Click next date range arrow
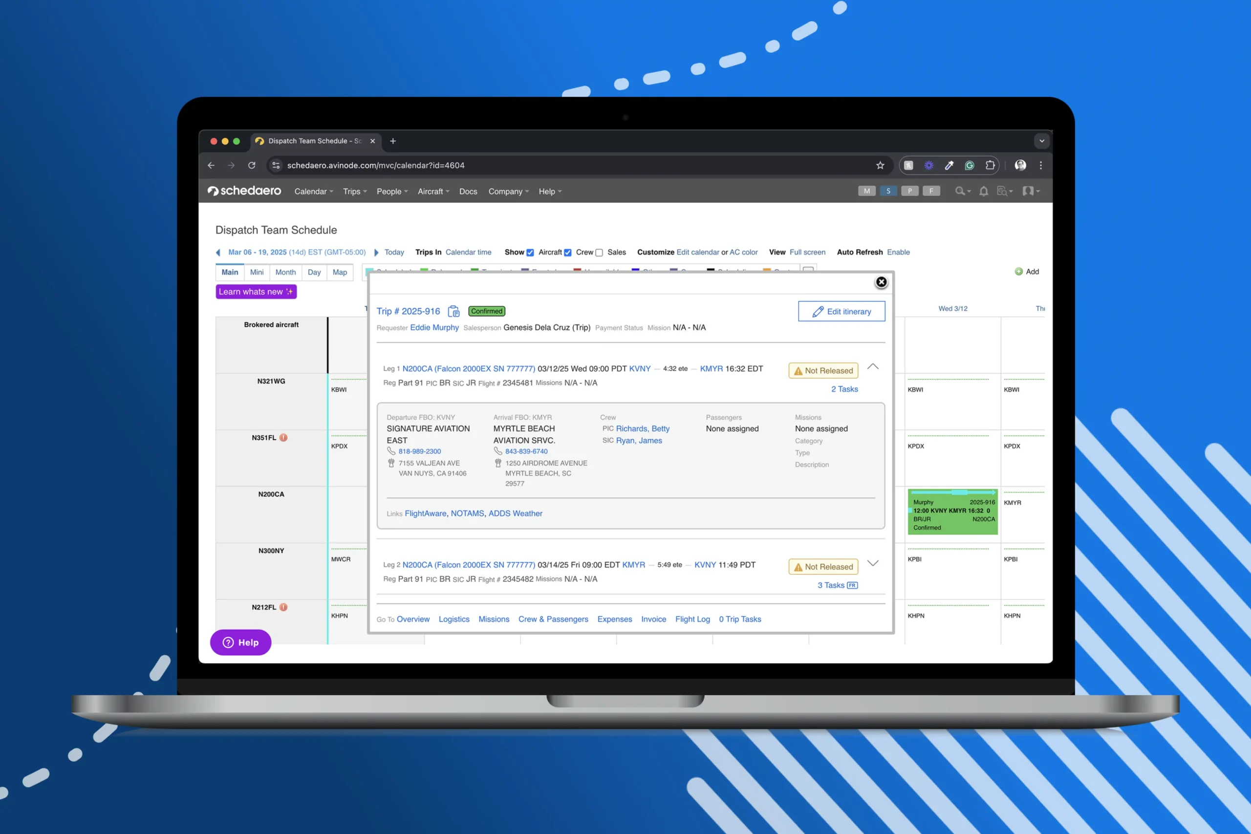The width and height of the screenshot is (1251, 834). [376, 253]
